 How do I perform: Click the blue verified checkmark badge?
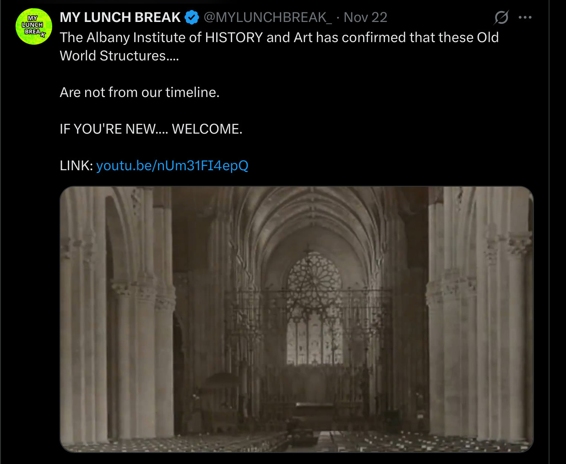[192, 17]
